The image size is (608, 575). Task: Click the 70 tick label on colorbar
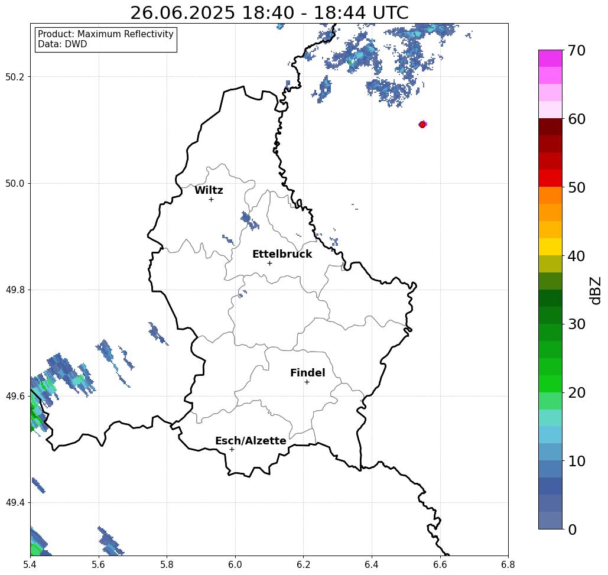[x=576, y=51]
